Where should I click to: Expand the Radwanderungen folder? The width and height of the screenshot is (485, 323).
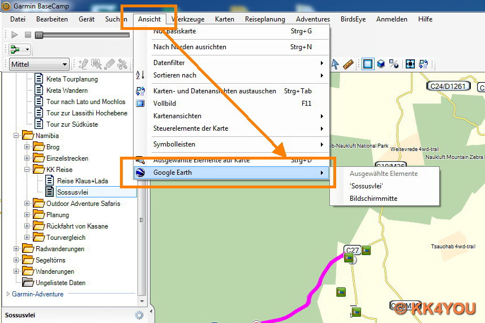point(16,248)
